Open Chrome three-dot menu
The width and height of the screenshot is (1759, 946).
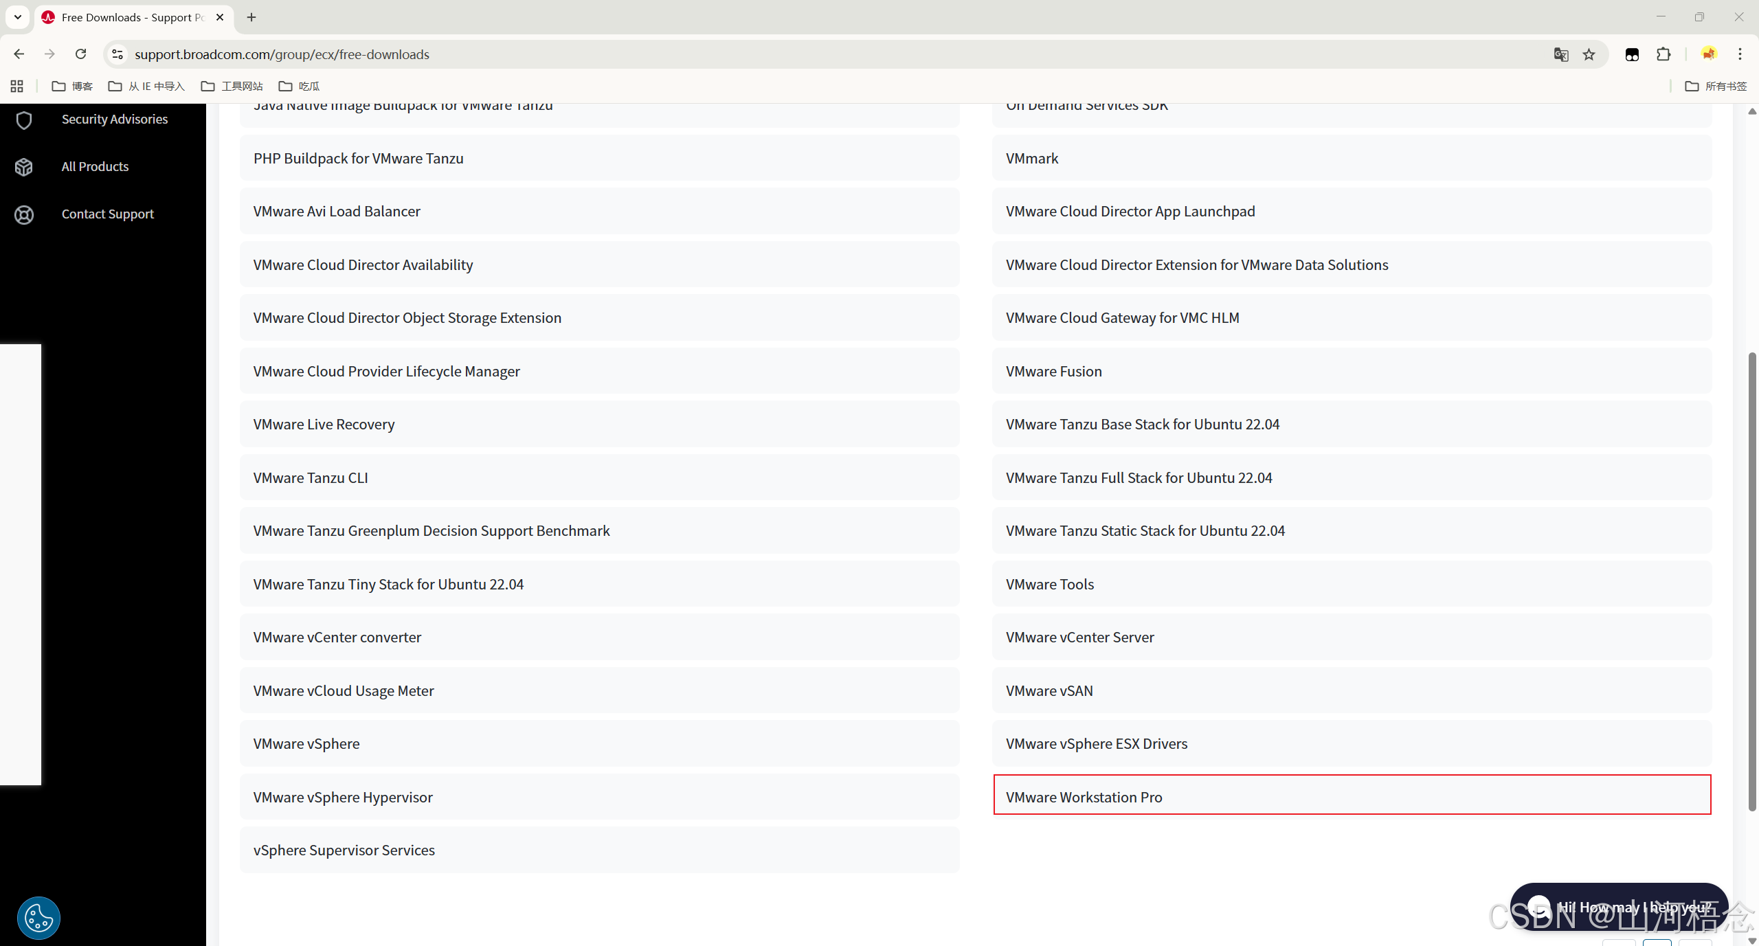click(x=1740, y=54)
